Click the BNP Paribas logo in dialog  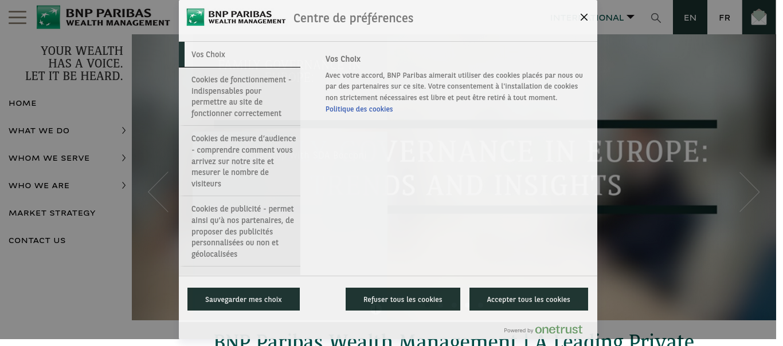click(x=236, y=18)
